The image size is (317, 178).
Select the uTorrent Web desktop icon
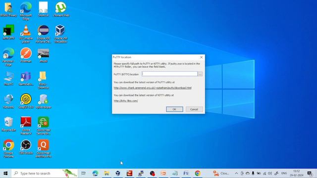click(61, 9)
